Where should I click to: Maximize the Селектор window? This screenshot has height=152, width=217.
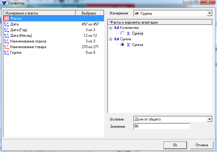(x=196, y=2)
